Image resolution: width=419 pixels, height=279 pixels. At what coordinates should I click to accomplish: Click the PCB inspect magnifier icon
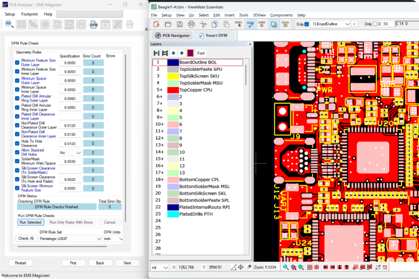pyautogui.click(x=9, y=24)
